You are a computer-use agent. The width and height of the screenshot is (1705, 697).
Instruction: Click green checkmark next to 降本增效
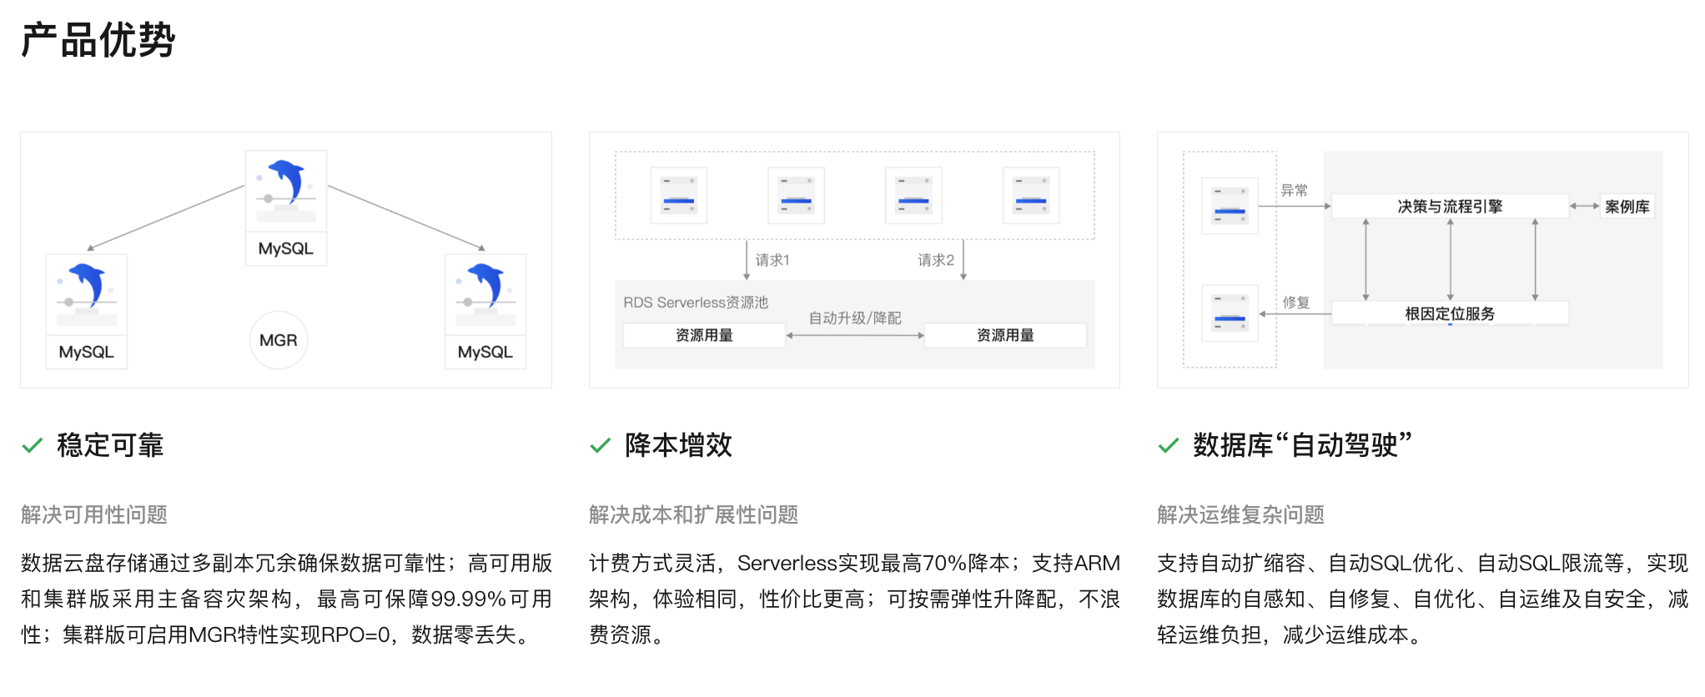[x=601, y=446]
